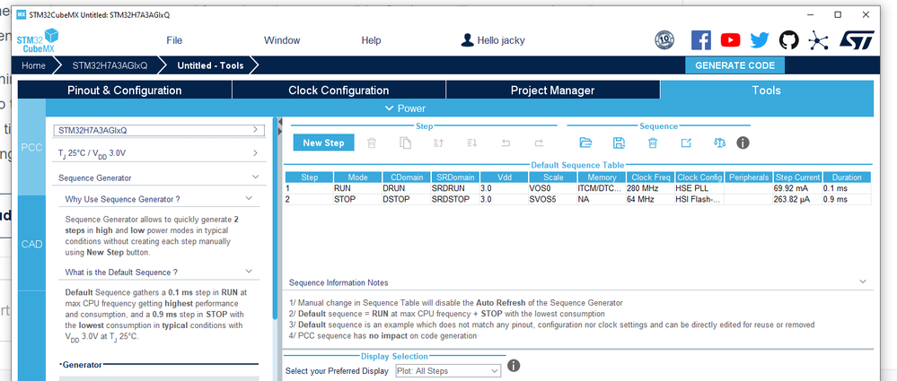Click the SVOS5 scale cell

click(553, 199)
